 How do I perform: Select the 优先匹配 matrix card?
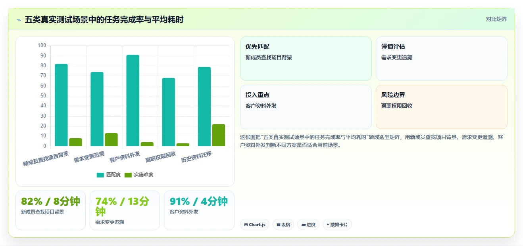click(306, 59)
